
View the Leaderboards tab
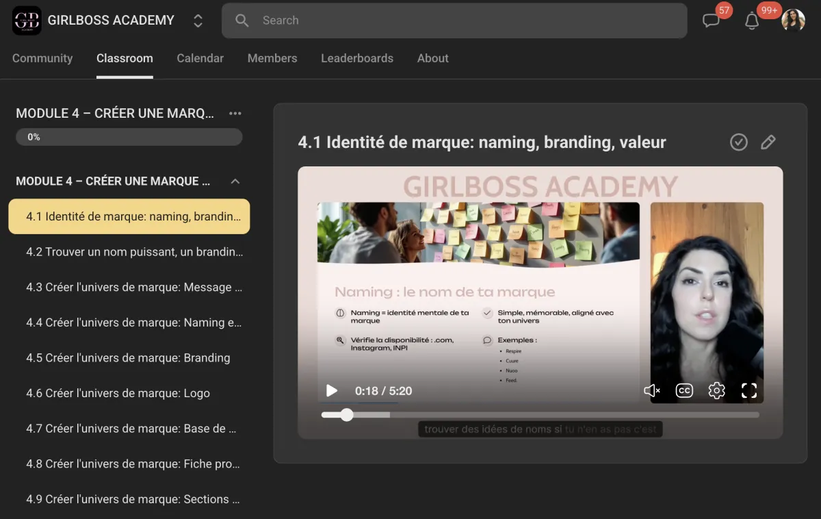point(357,58)
